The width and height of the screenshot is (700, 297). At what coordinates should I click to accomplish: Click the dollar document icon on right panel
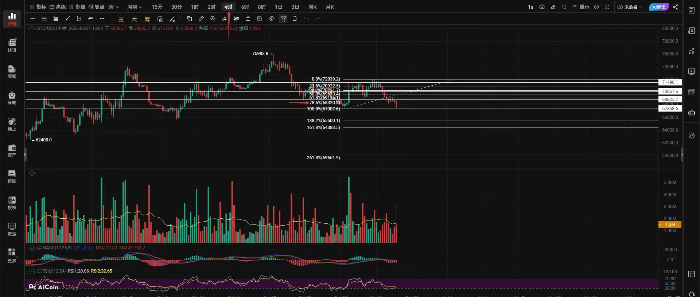tap(692, 31)
